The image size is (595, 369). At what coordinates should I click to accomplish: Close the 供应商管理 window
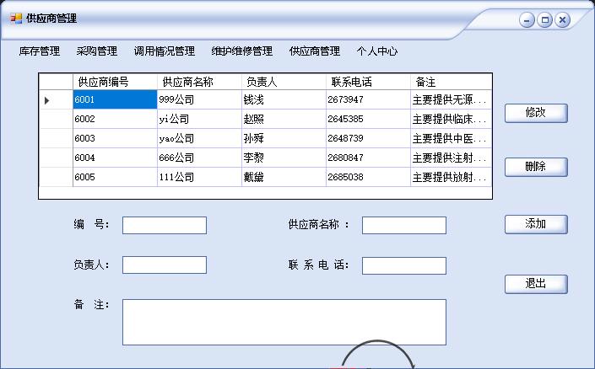[x=563, y=19]
